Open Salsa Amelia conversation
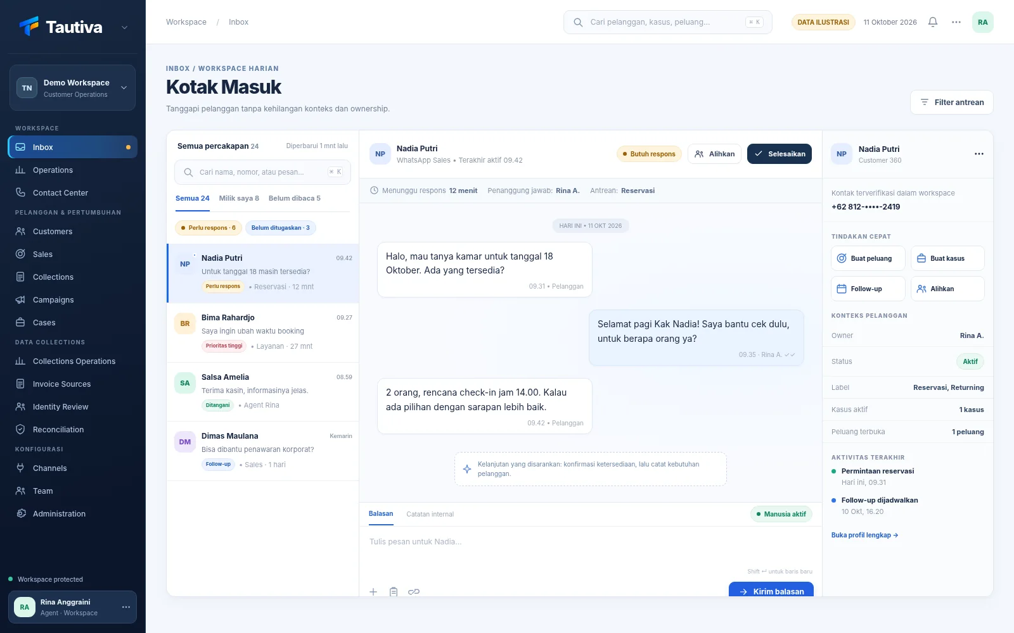The height and width of the screenshot is (633, 1014). pos(263,392)
